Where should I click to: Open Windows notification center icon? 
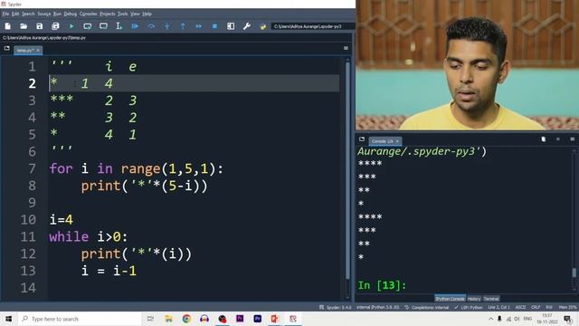(568, 319)
